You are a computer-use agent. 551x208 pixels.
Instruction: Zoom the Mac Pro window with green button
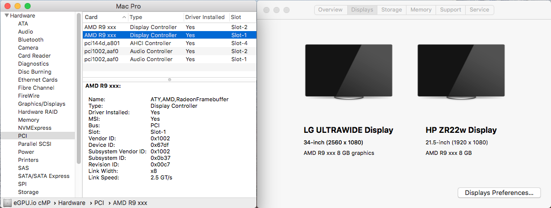point(28,6)
